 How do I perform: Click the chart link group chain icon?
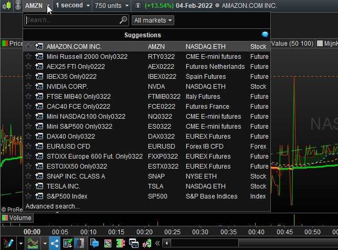tap(18, 5)
